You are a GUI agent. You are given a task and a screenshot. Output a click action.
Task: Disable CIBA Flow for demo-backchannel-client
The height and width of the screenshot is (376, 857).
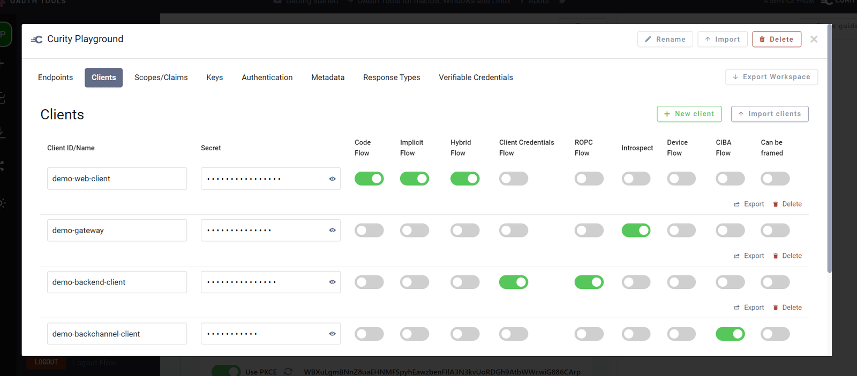tap(730, 334)
